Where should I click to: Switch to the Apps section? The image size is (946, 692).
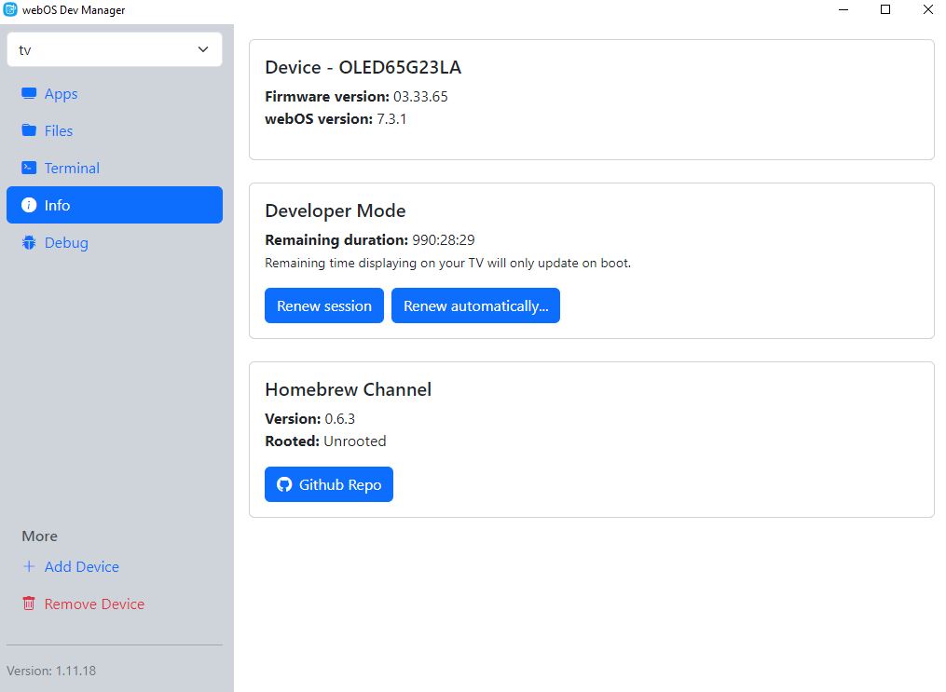click(61, 94)
